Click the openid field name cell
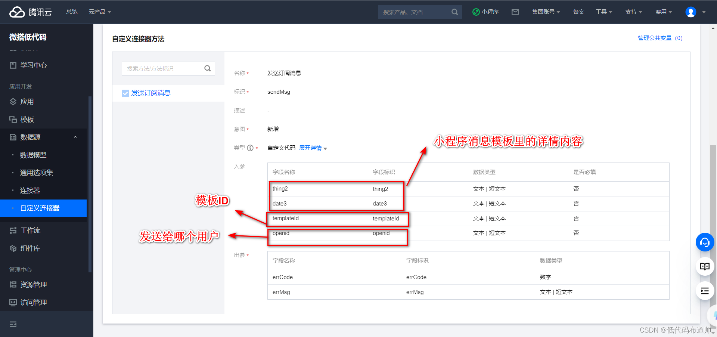The image size is (717, 337). pyautogui.click(x=281, y=233)
